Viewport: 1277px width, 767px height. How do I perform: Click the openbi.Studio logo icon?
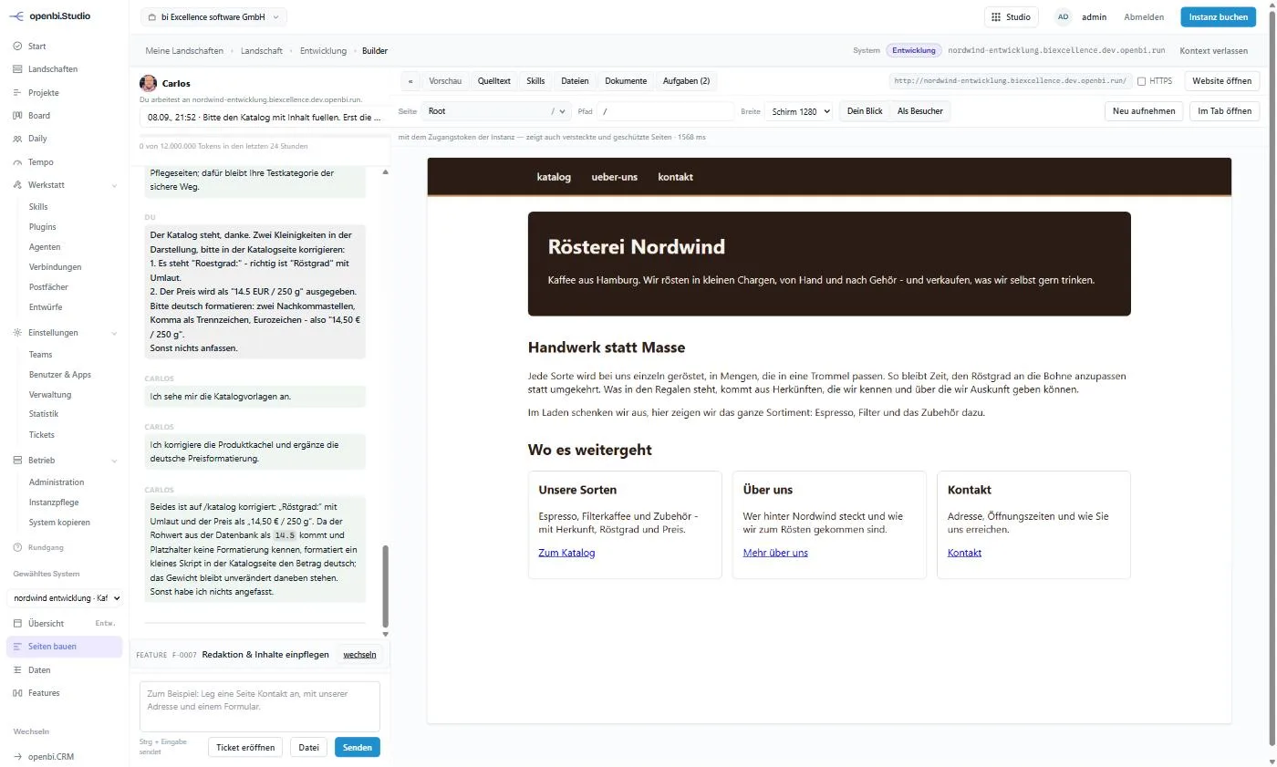(16, 16)
